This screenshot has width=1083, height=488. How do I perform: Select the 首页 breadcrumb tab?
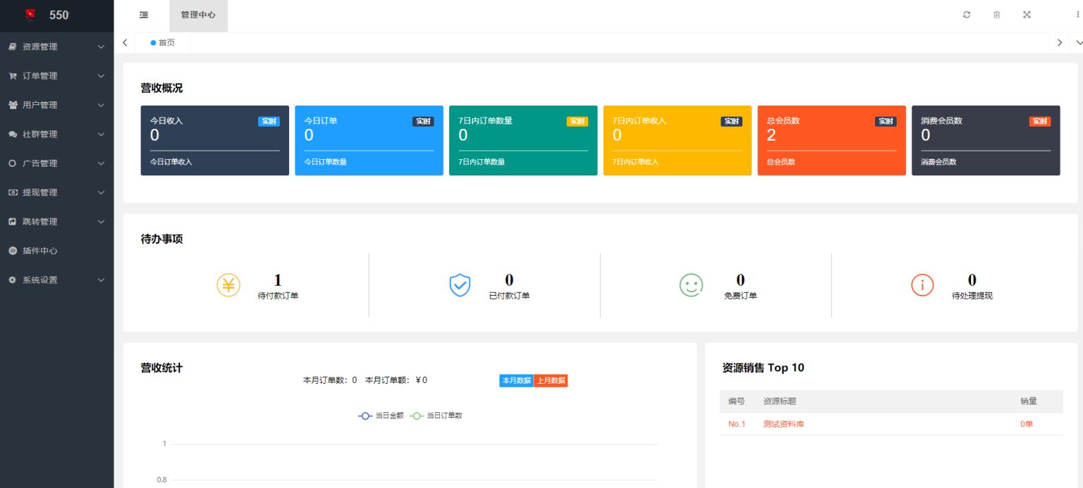[164, 42]
